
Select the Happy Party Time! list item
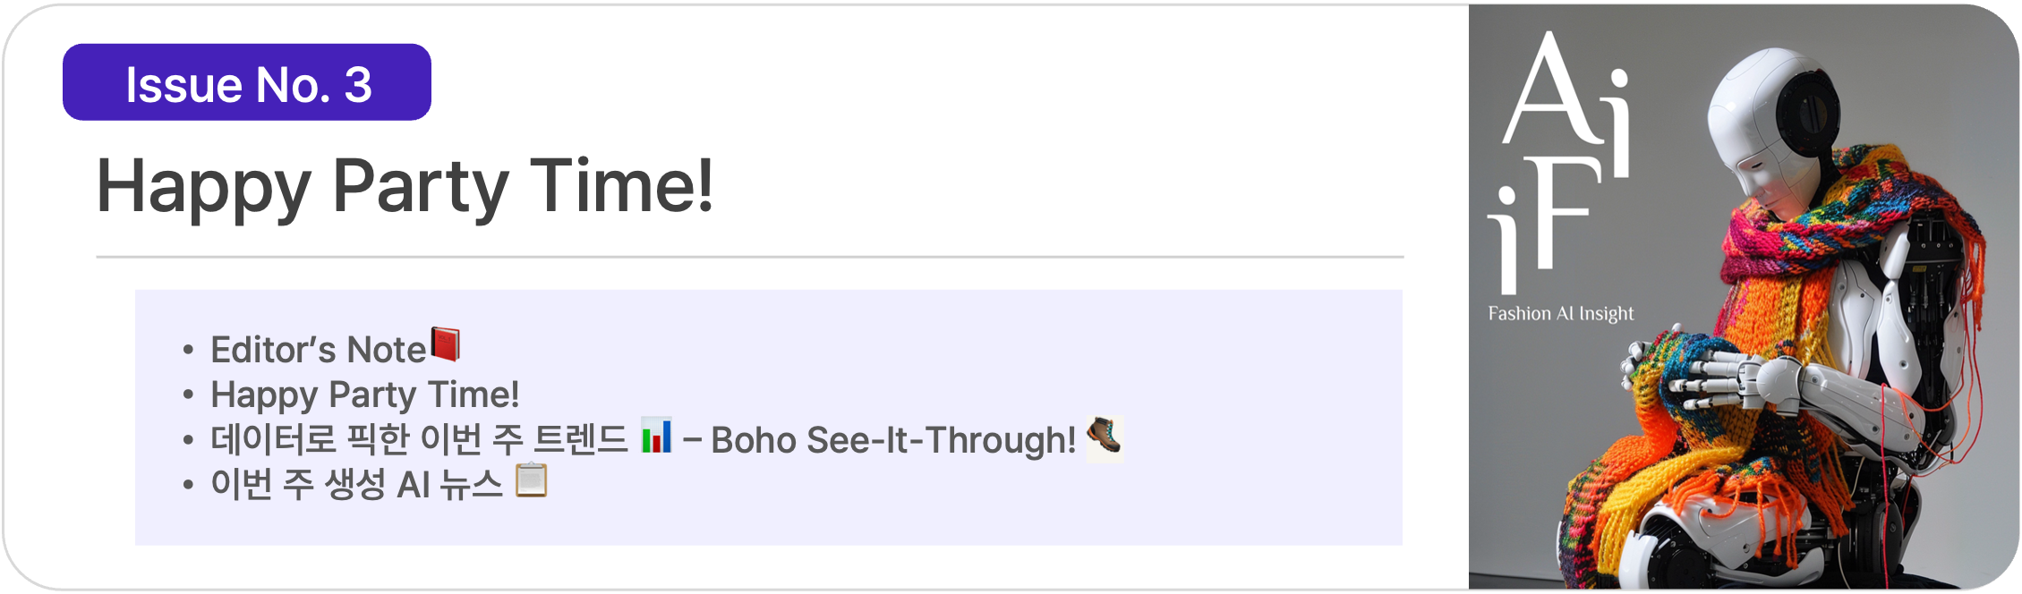(364, 395)
